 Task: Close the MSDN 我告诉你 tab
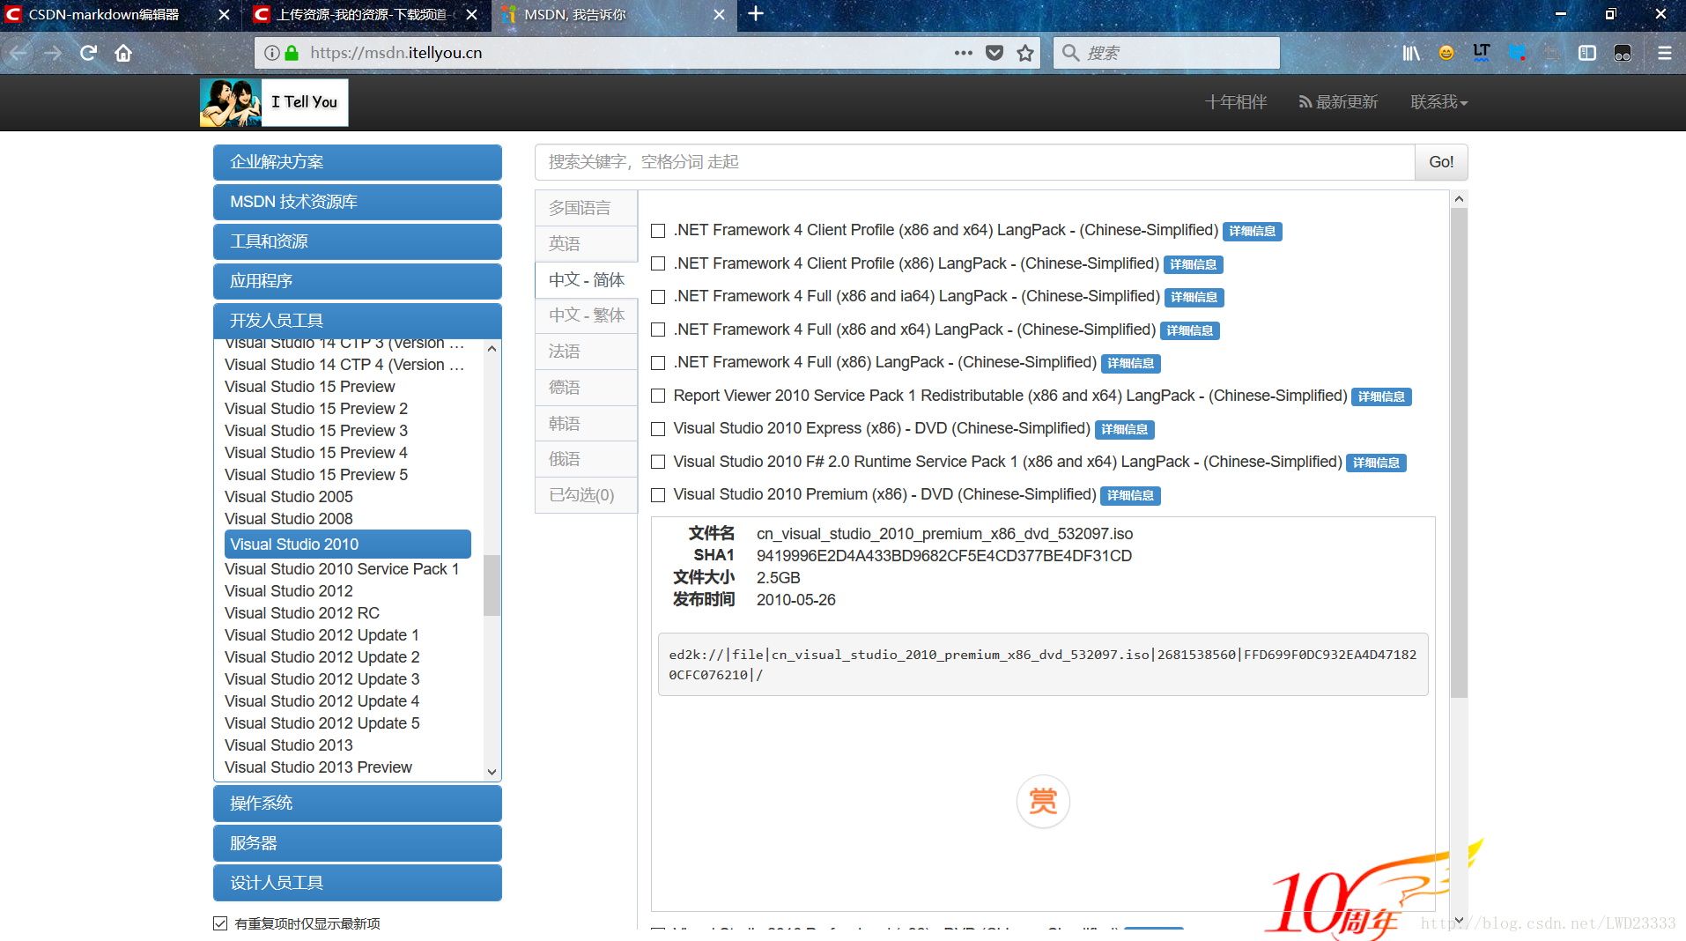tap(719, 15)
